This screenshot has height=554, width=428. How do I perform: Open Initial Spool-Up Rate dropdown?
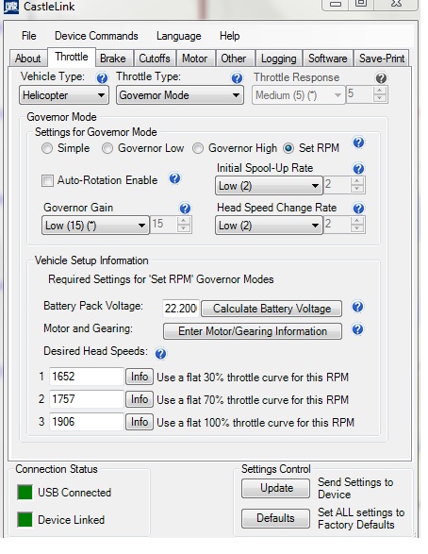click(269, 186)
